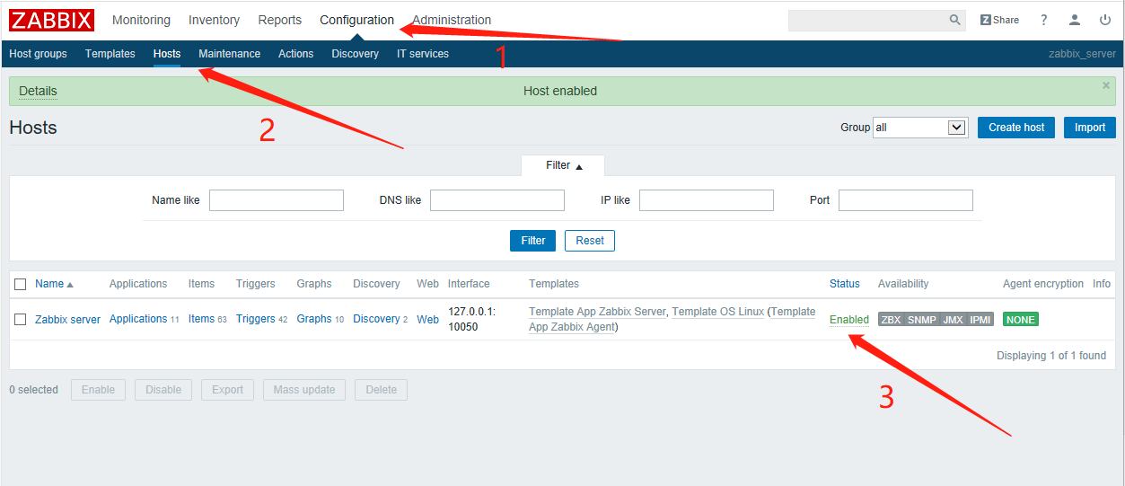Click the Reset filter button

tap(590, 241)
